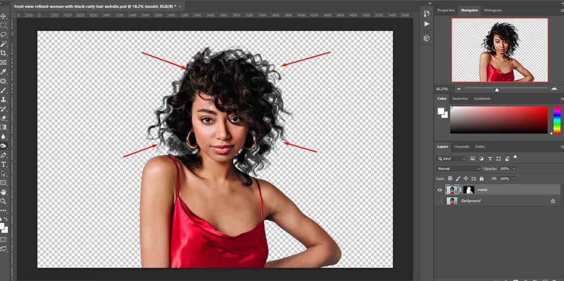This screenshot has width=564, height=281.
Task: Turn layer filtering switch on or off
Action: [515, 157]
